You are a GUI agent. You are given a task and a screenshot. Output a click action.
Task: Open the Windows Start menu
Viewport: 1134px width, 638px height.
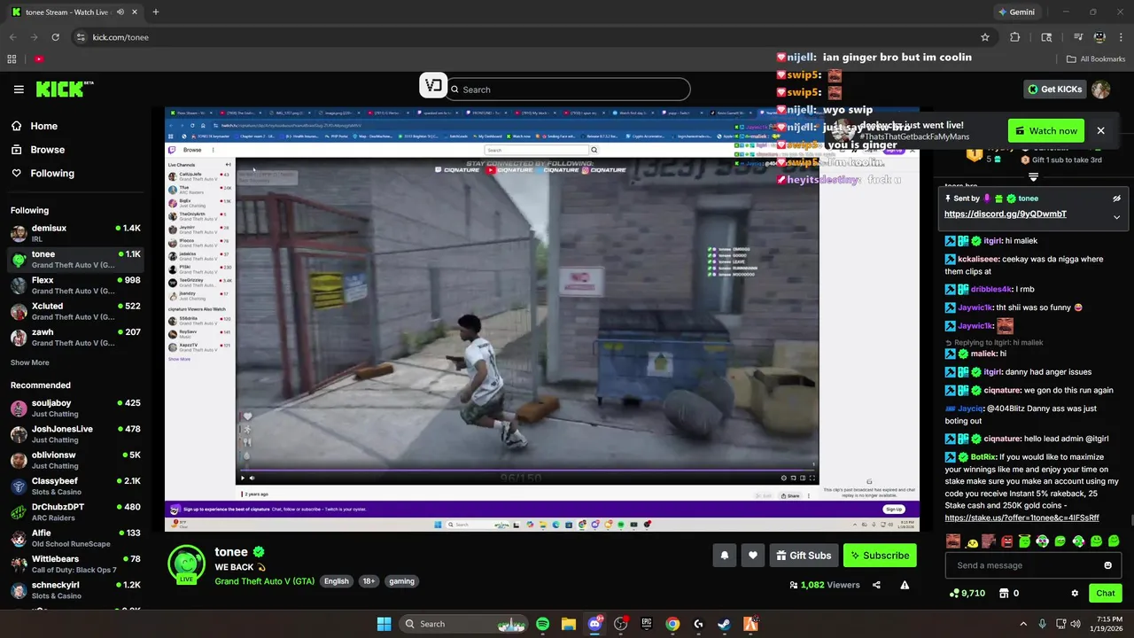coord(384,624)
